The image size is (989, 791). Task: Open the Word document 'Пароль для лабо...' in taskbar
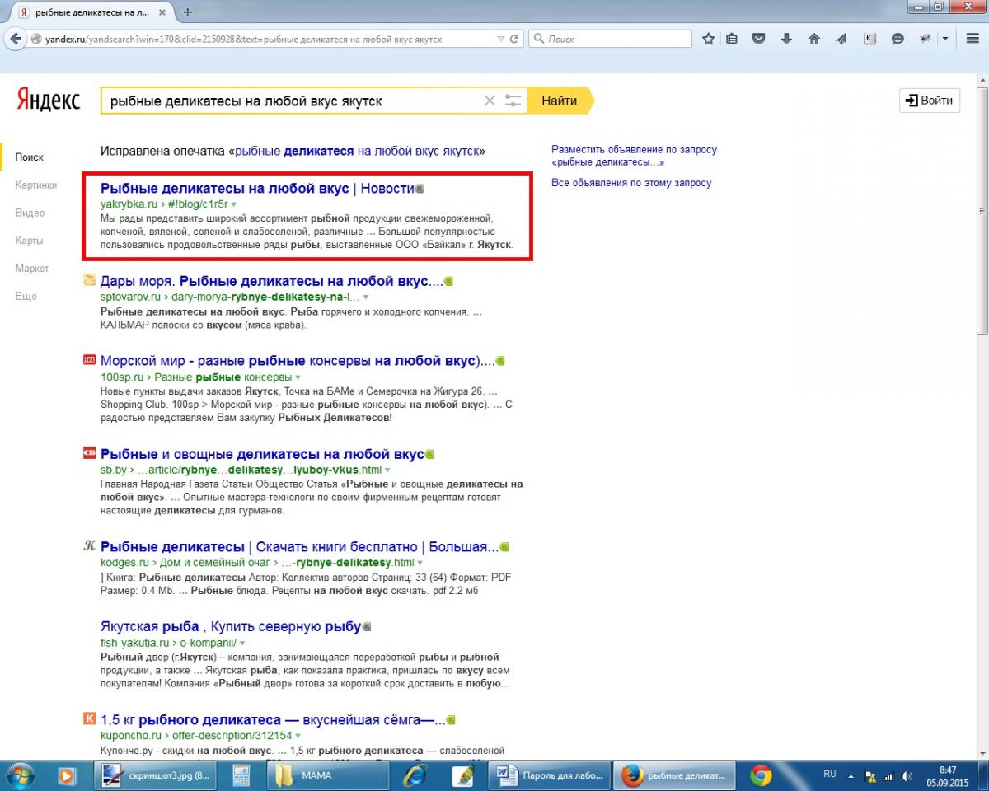tap(548, 775)
